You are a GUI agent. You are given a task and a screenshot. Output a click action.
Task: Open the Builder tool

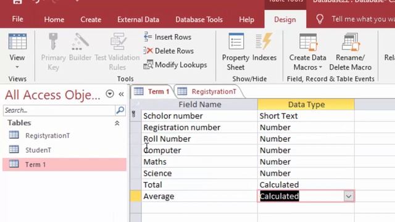tap(80, 42)
